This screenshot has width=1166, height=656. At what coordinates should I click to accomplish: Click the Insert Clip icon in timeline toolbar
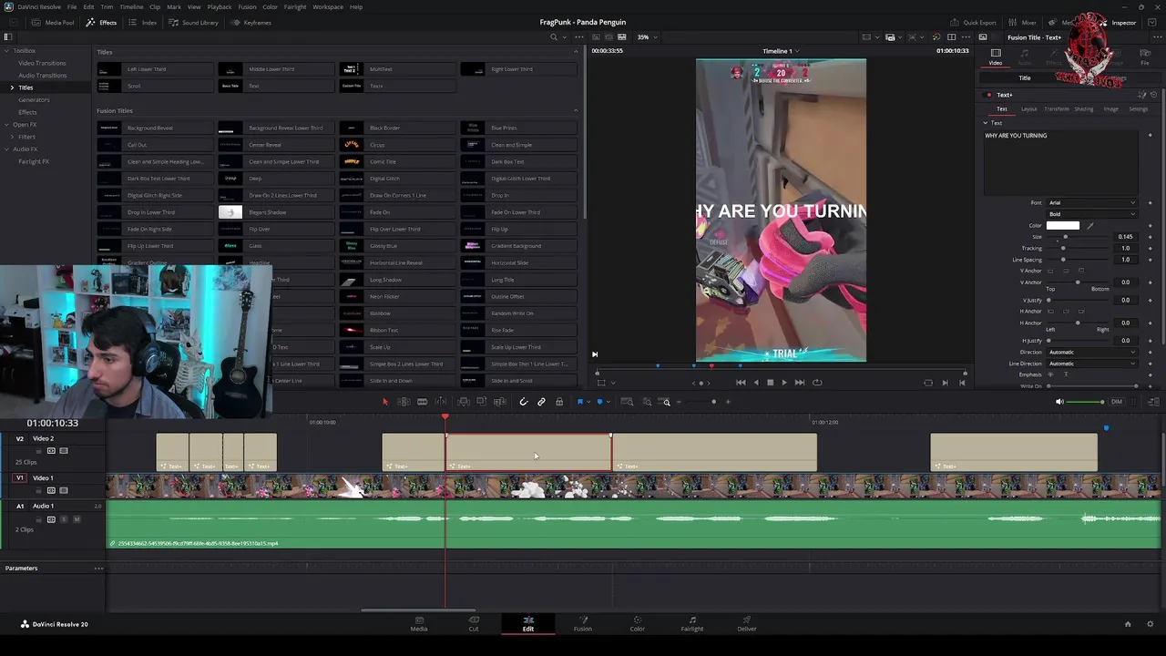[463, 402]
